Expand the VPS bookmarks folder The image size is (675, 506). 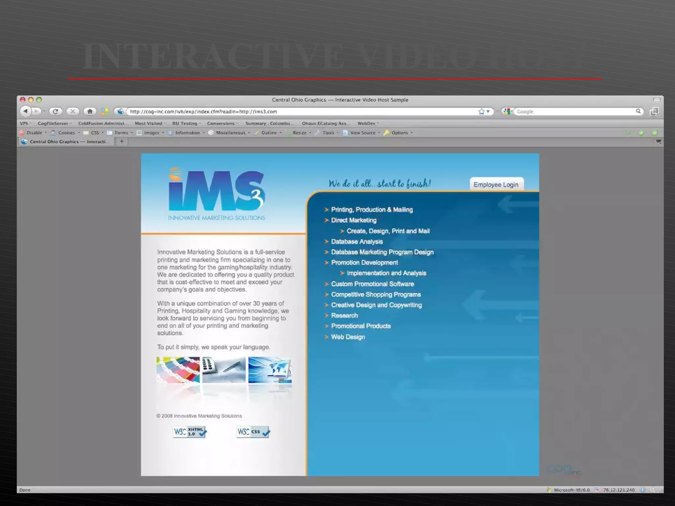[25, 123]
